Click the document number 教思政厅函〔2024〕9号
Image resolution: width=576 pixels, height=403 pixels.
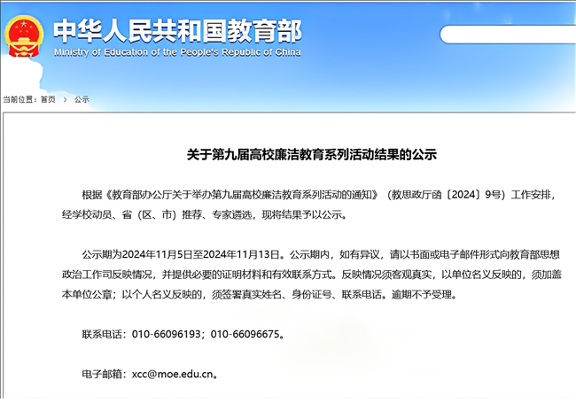(x=447, y=195)
